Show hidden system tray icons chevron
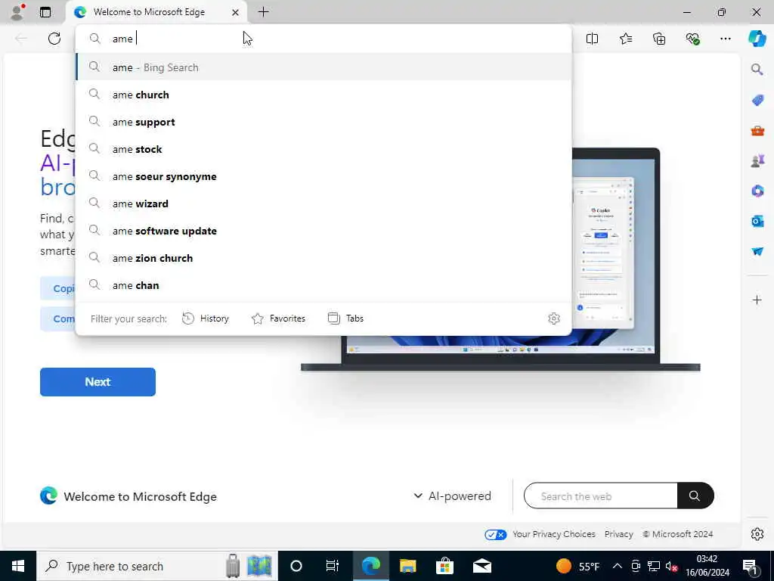 [x=617, y=566]
